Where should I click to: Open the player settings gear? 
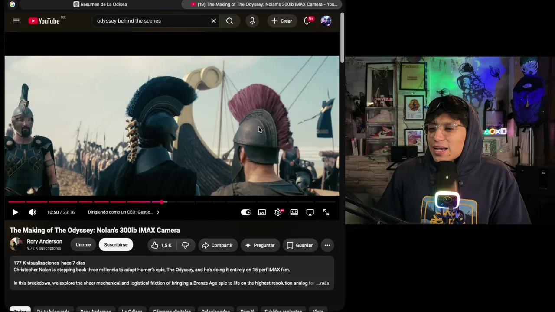(278, 212)
